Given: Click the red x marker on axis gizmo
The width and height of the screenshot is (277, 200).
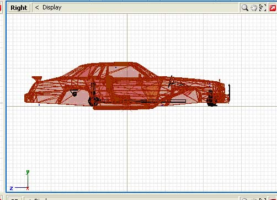Looking at the screenshot, I should point(28,188).
